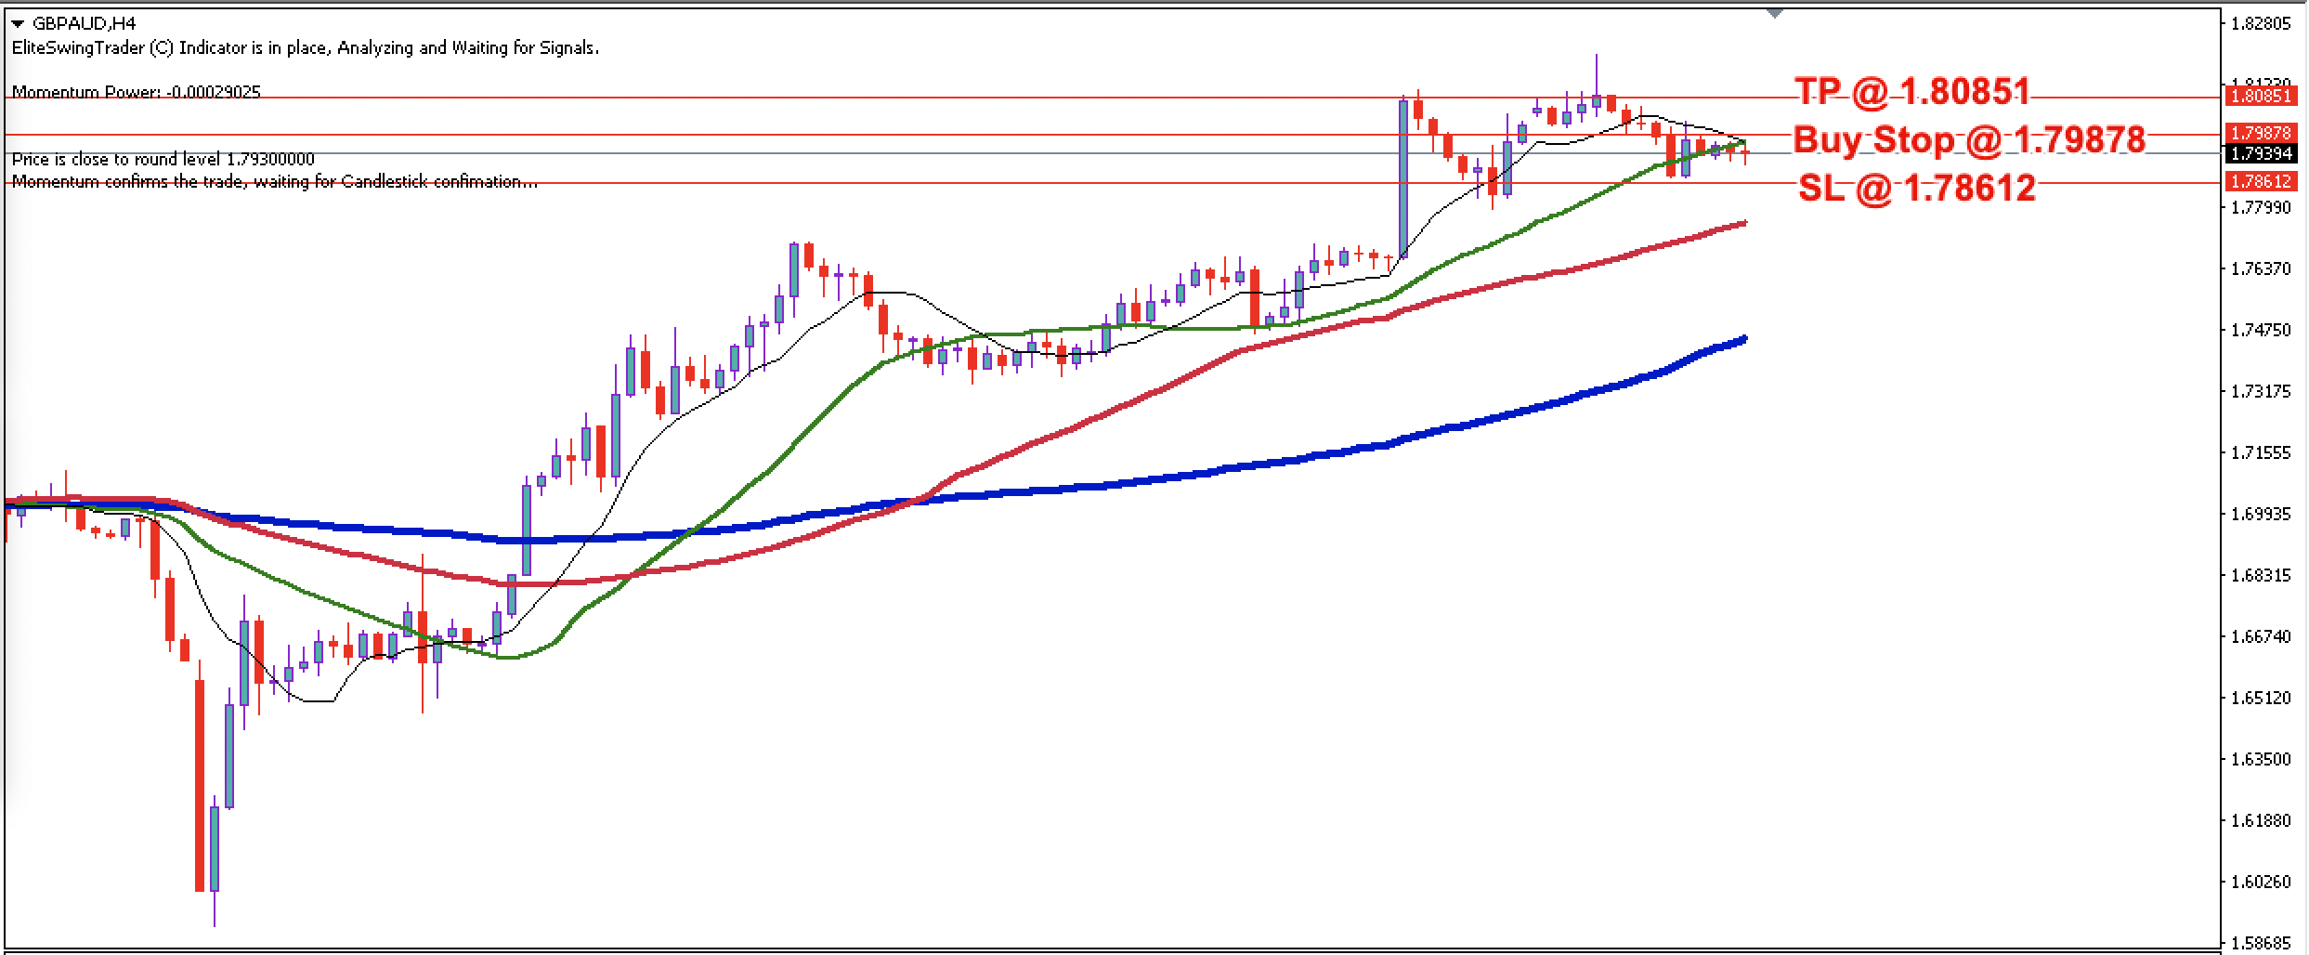The image size is (2309, 955).
Task: Click the 1.69935 label on price axis
Action: click(x=2260, y=514)
